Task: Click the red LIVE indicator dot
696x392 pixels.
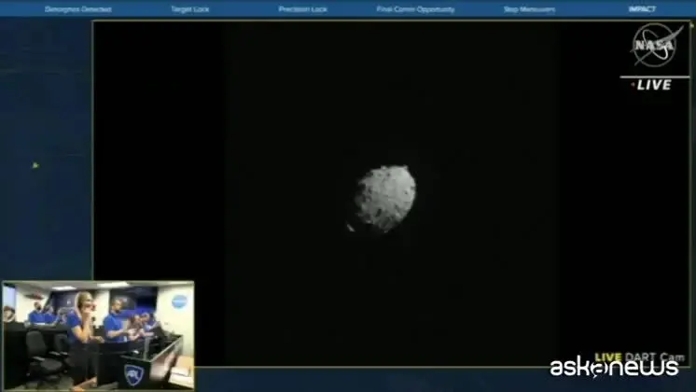Action: 633,85
